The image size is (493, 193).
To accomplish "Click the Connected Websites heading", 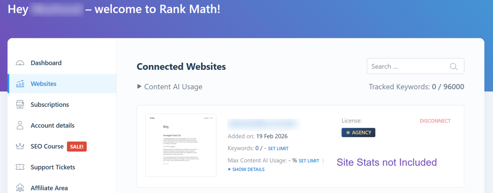I will [x=181, y=66].
